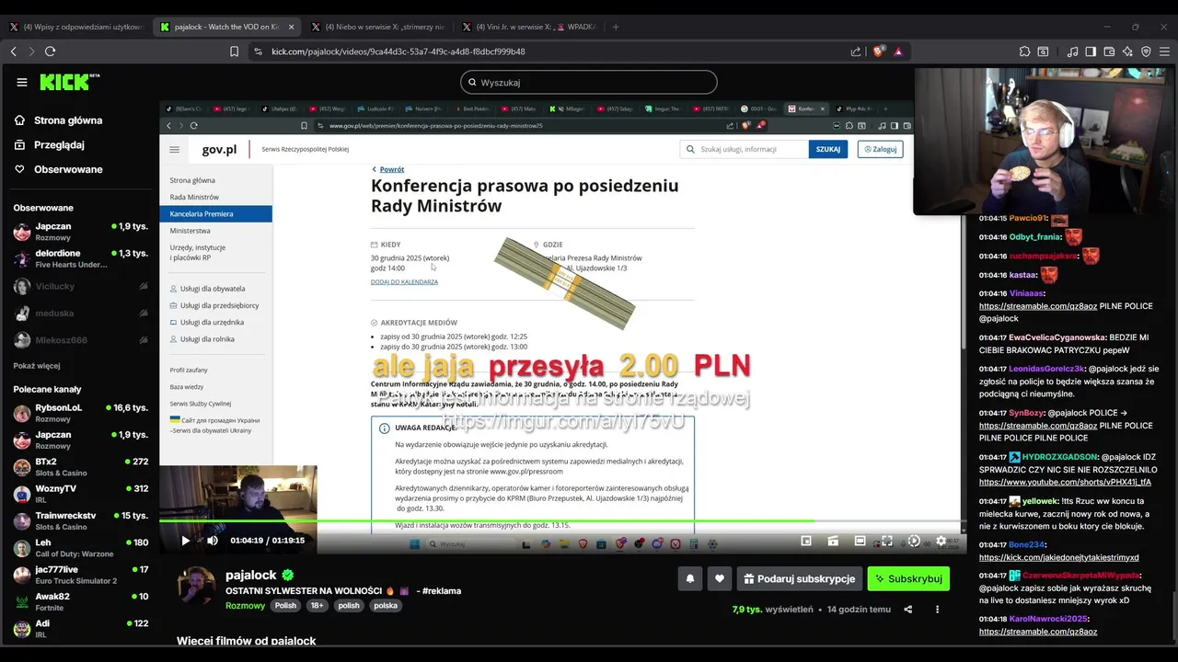Open kick.com/jakiedonejtytakiestrimyxd chat link
The image size is (1178, 662).
coord(1058,557)
